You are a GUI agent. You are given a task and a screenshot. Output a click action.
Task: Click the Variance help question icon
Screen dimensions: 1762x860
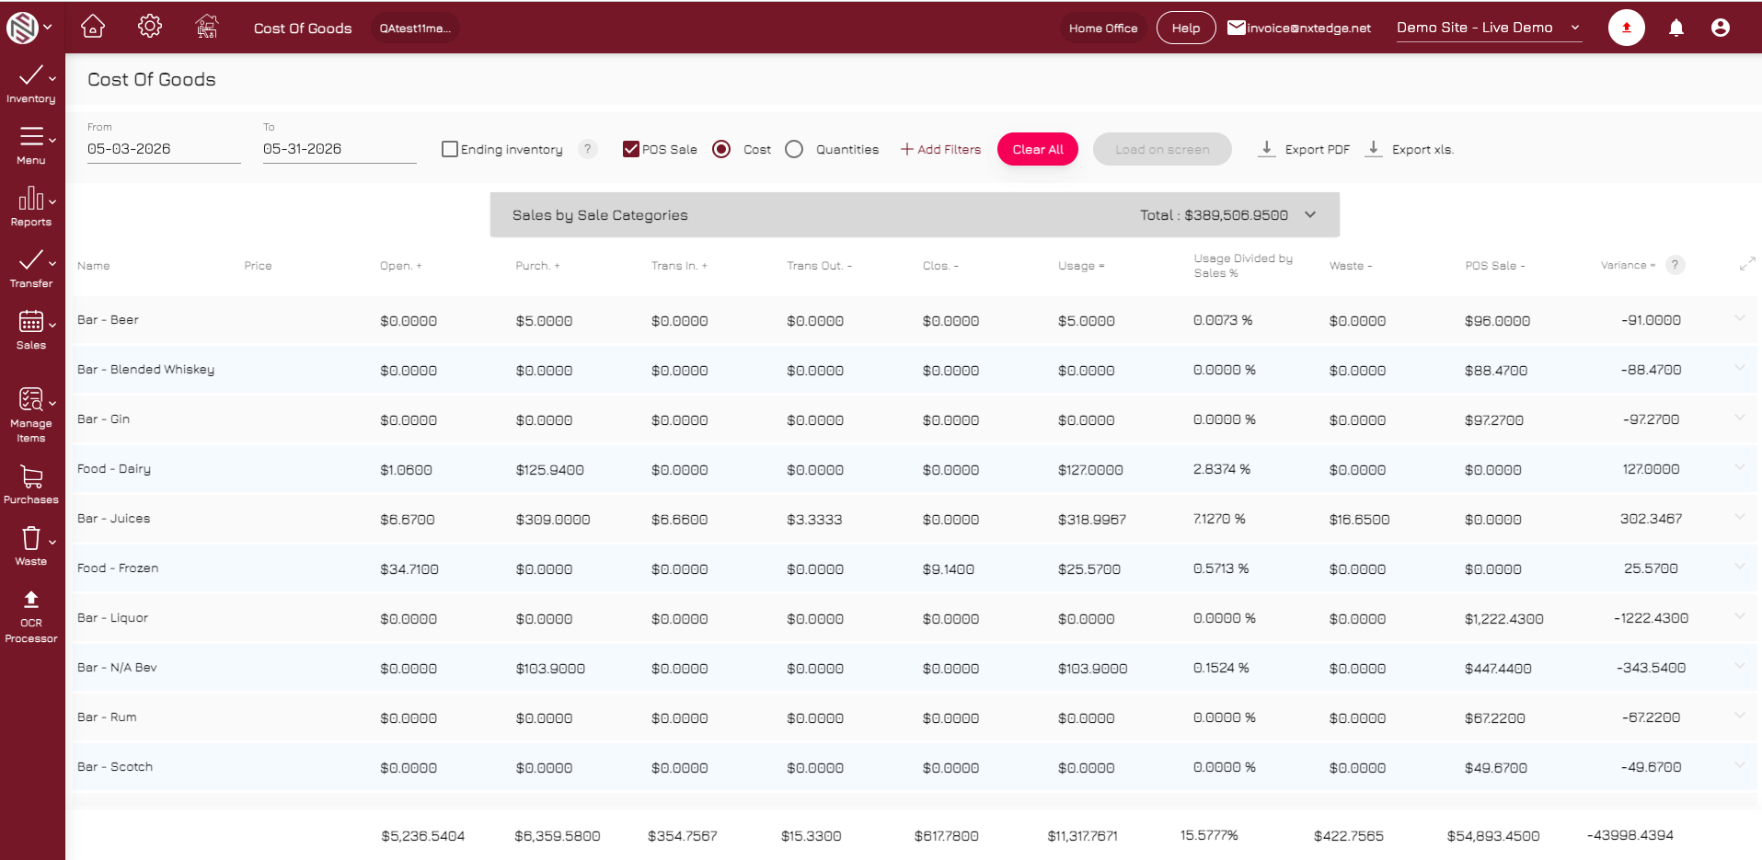[1676, 265]
